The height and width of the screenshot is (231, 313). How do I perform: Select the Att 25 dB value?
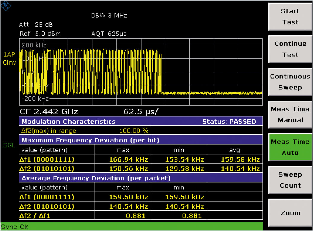point(36,25)
